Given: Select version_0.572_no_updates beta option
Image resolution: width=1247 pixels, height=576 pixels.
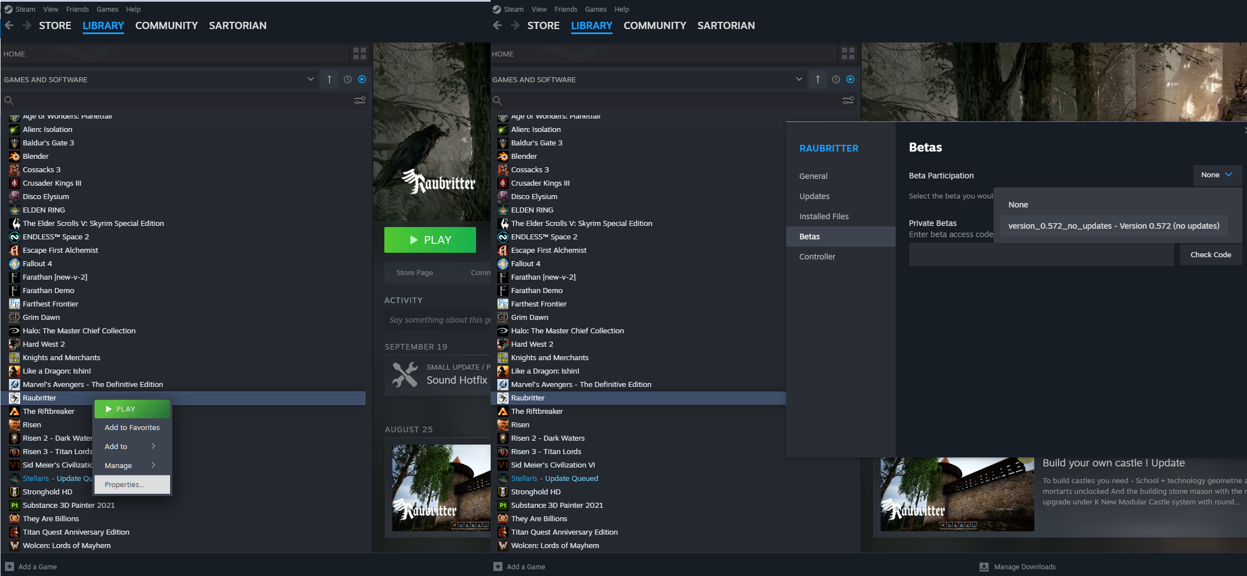Looking at the screenshot, I should pos(1113,226).
